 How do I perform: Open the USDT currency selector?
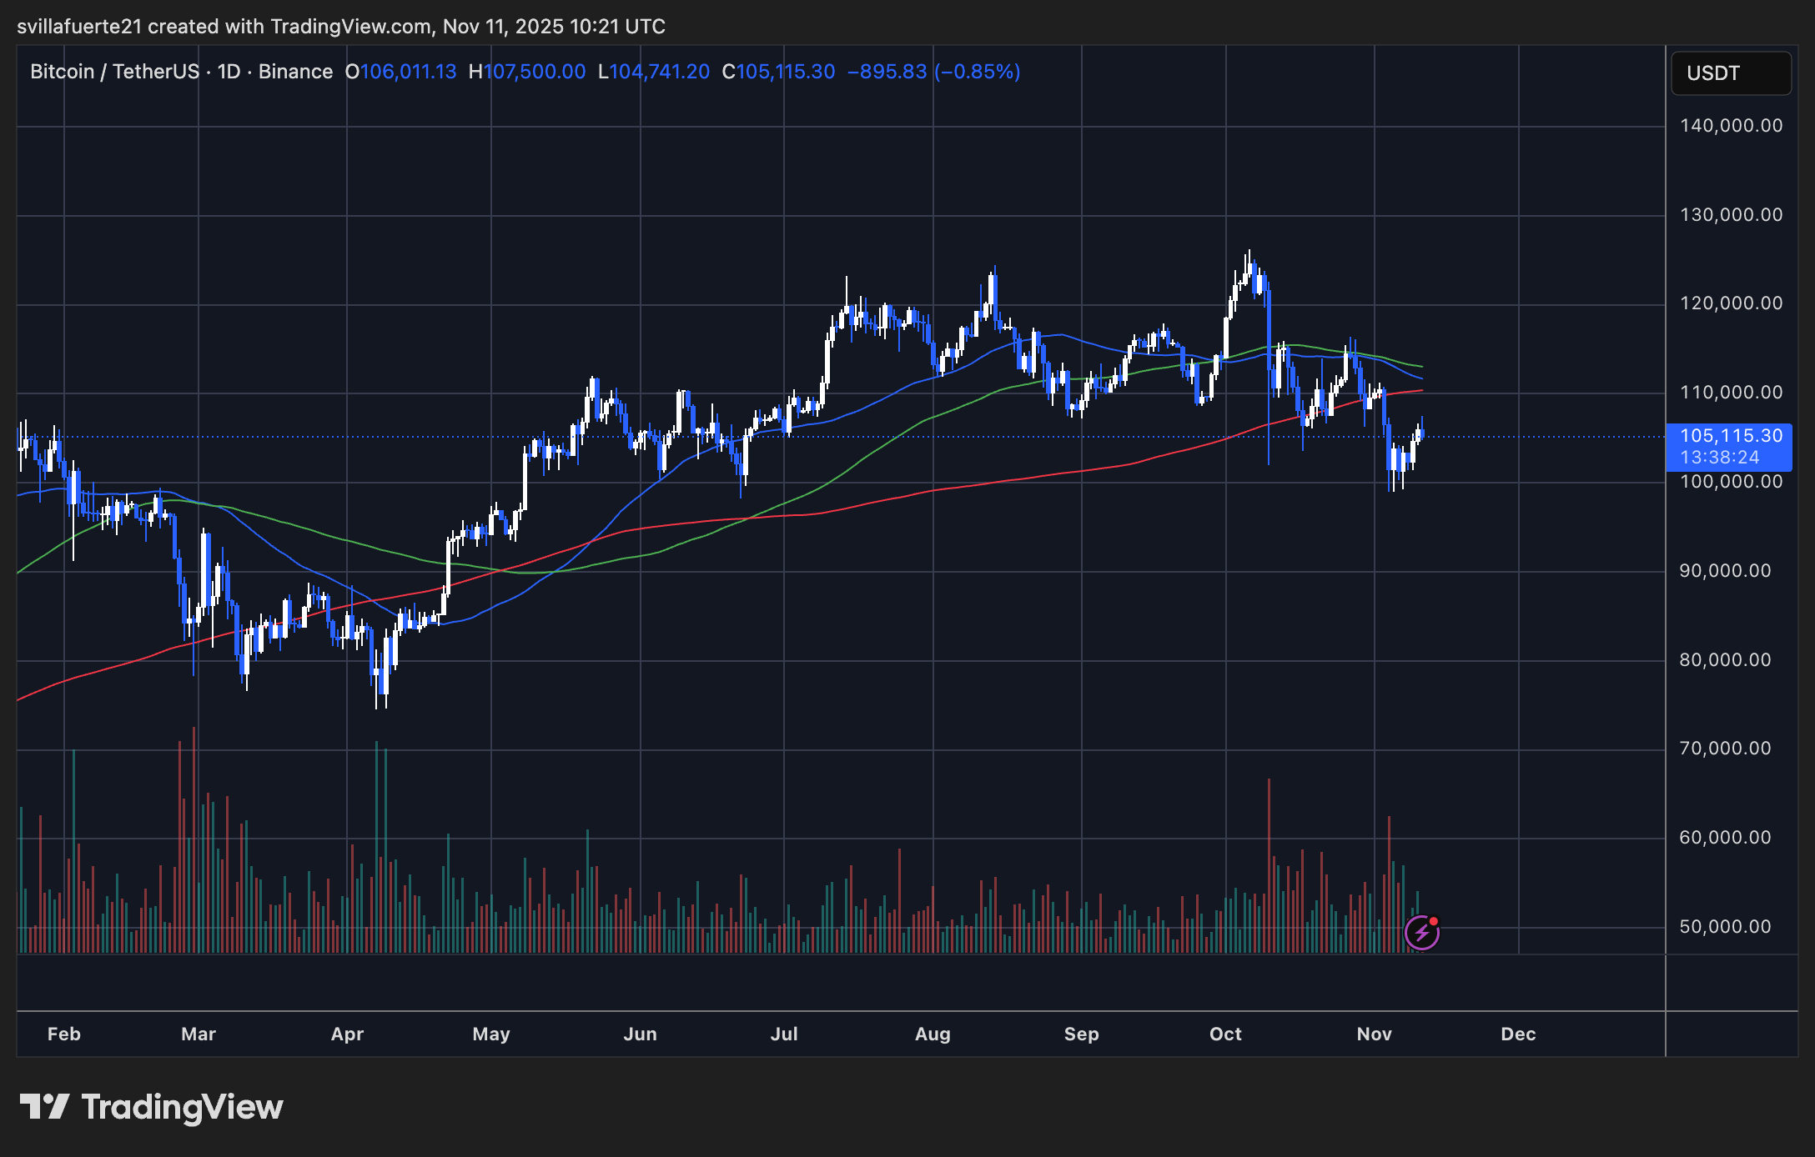pos(1730,73)
